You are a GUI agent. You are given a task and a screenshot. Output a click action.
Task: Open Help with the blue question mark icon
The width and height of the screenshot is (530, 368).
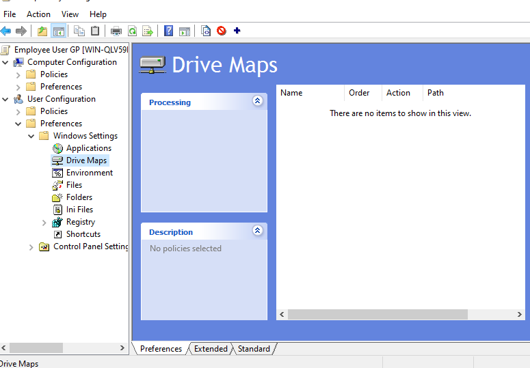[x=168, y=31]
